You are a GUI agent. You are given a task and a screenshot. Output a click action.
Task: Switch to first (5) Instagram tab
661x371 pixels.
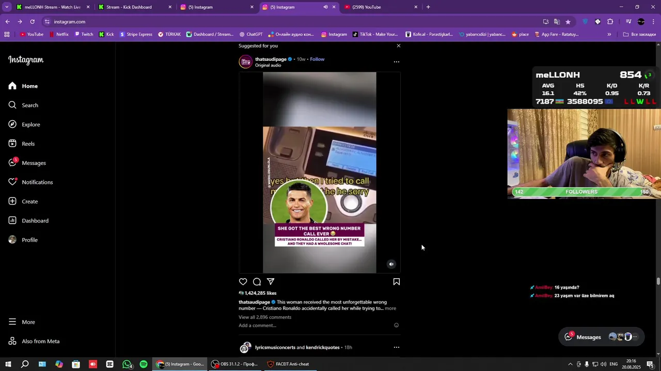[200, 7]
